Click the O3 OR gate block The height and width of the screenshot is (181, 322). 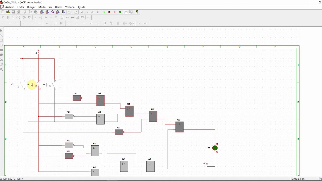[x=179, y=127]
